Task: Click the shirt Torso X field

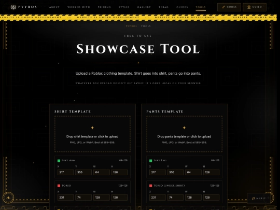Action: click(x=65, y=198)
